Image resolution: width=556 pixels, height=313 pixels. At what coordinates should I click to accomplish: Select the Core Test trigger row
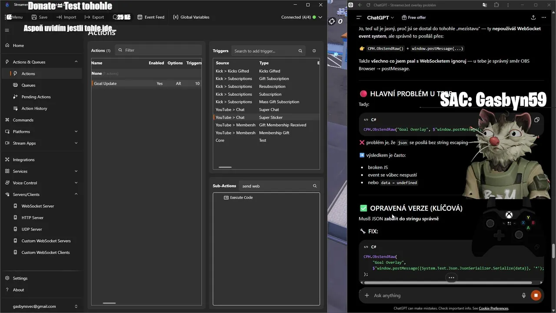266,140
